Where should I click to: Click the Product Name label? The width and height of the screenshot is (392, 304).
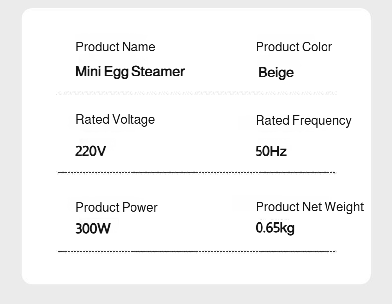pos(115,47)
